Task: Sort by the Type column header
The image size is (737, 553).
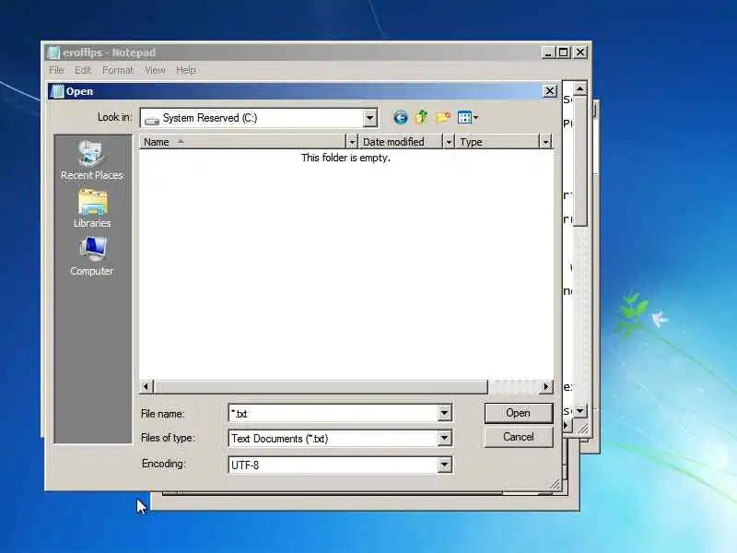Action: point(497,142)
